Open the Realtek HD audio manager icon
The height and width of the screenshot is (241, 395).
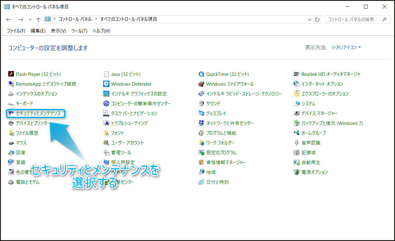point(297,74)
